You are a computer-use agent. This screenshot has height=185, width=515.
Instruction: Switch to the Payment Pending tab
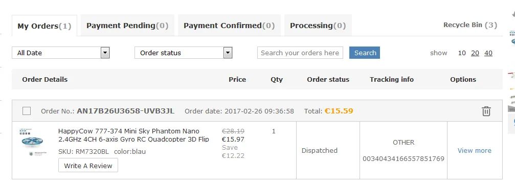pyautogui.click(x=127, y=26)
